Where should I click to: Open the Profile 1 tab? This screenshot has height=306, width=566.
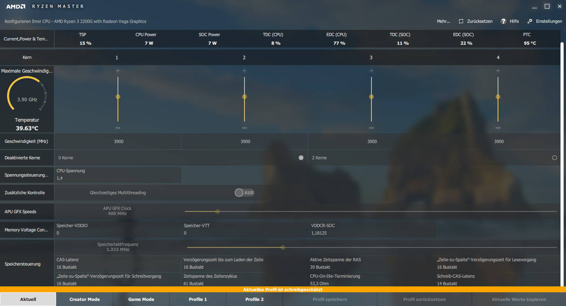point(198,299)
